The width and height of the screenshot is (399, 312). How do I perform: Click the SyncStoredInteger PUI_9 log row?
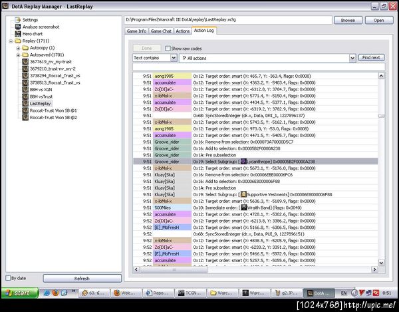coord(255,234)
